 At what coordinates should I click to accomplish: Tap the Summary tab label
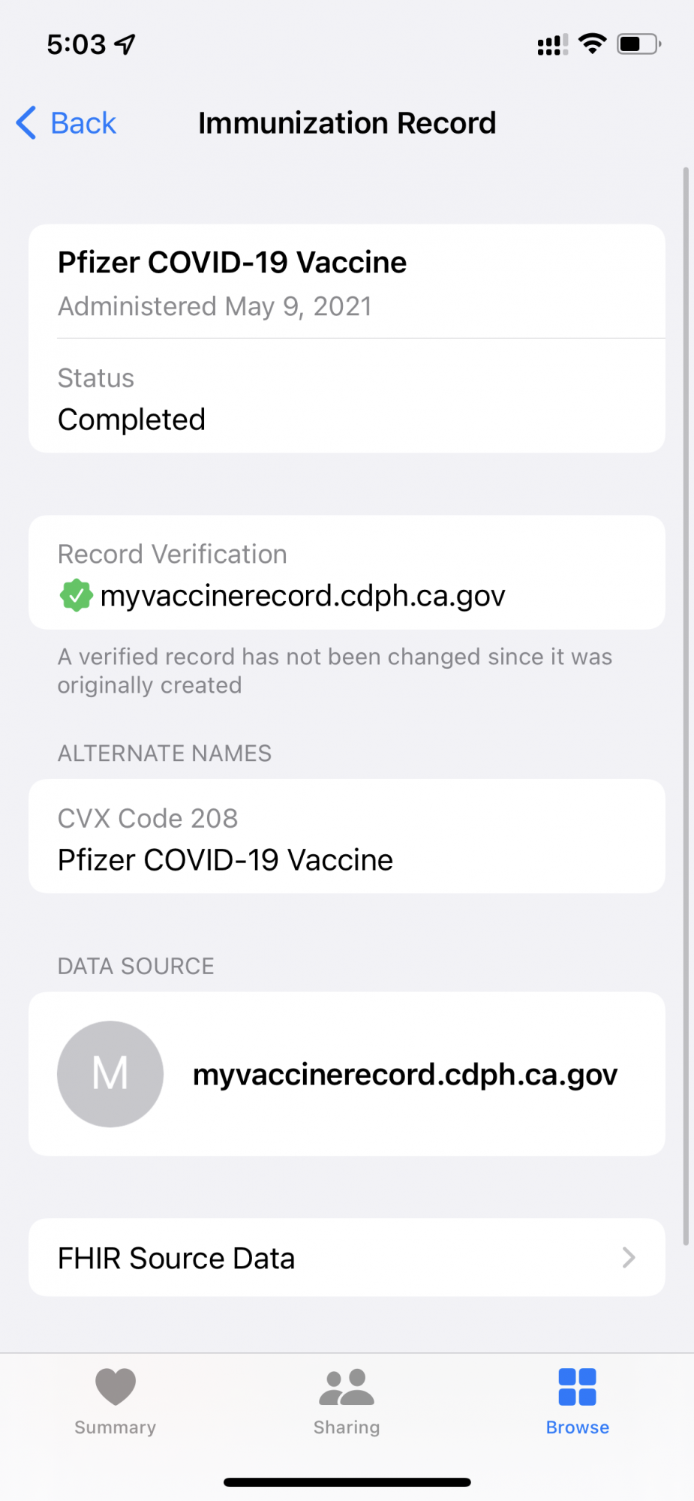click(x=116, y=1427)
